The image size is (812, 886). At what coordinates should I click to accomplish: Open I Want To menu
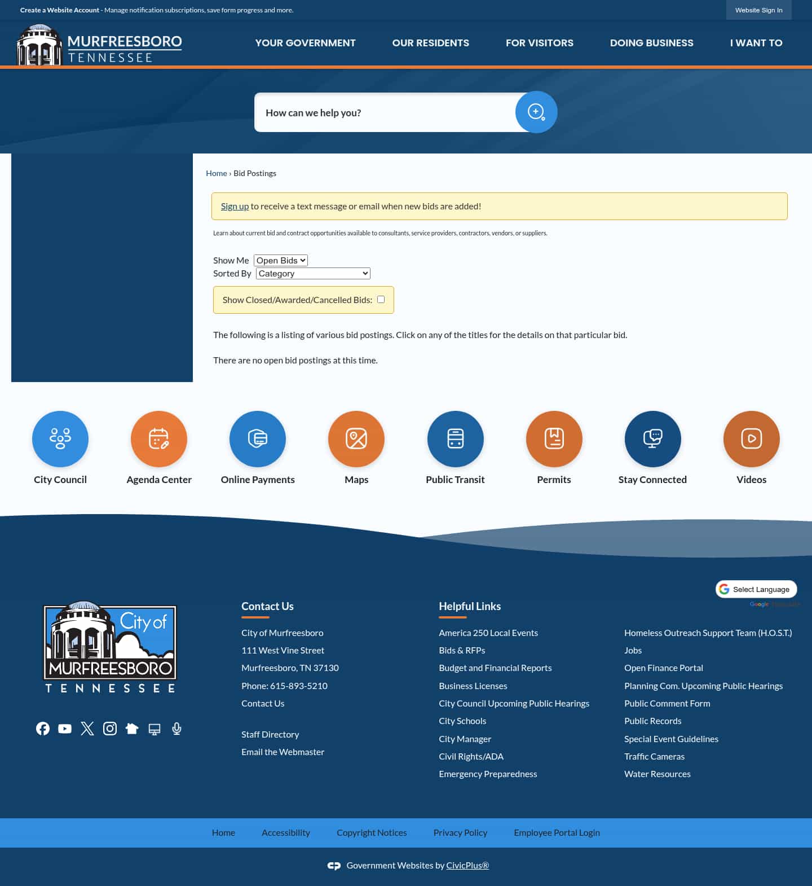(x=756, y=43)
